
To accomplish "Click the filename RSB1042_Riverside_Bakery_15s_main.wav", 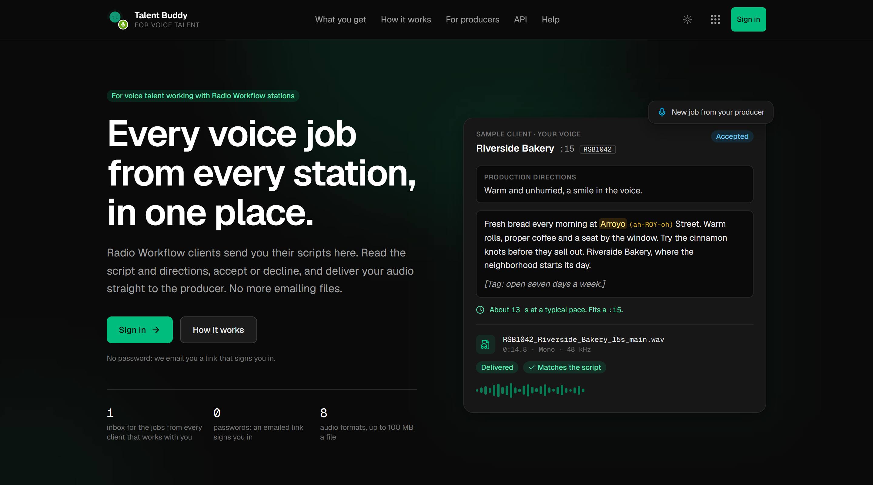I will (583, 339).
